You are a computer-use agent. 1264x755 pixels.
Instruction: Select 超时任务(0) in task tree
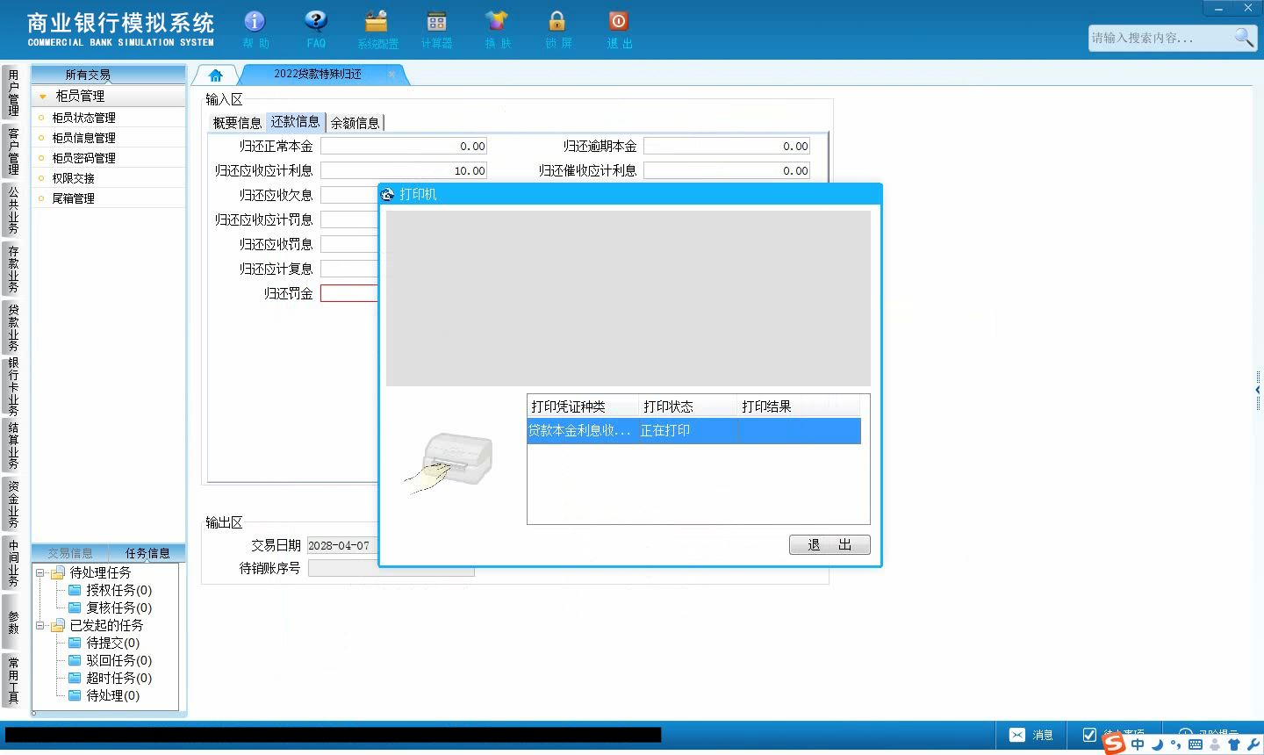click(x=118, y=678)
